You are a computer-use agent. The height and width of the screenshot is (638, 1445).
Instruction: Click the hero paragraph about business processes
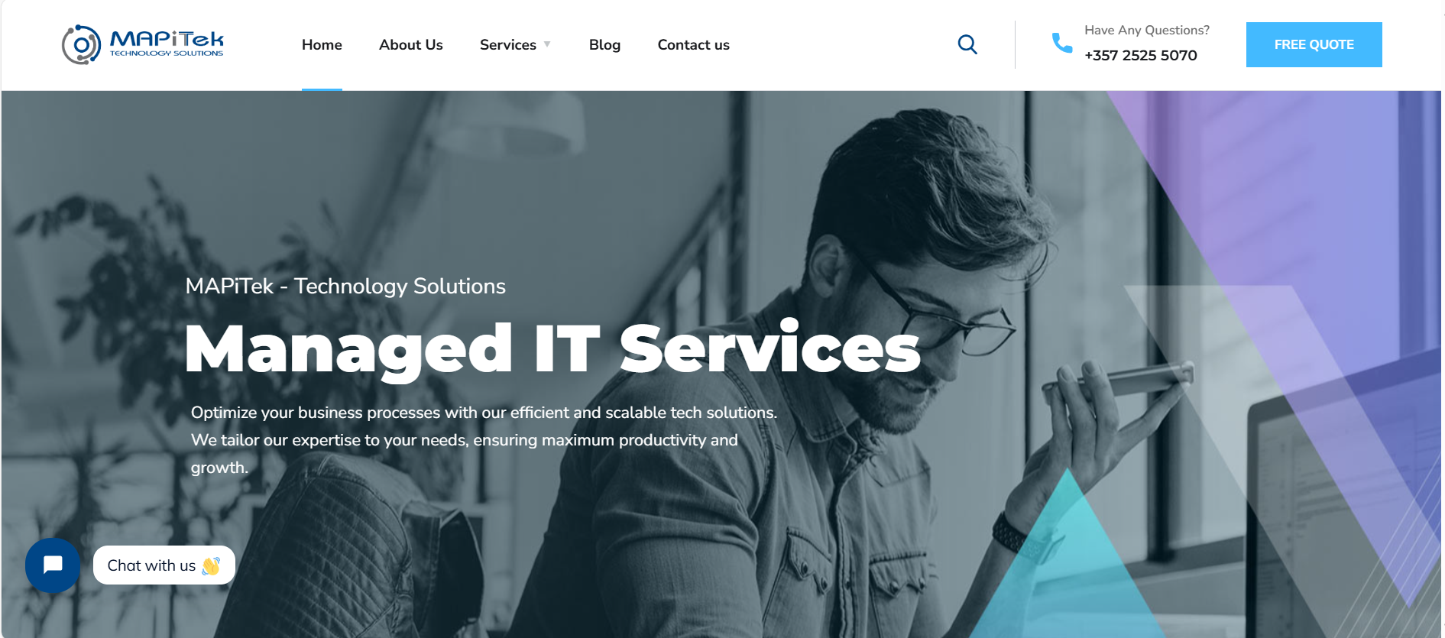coord(484,440)
